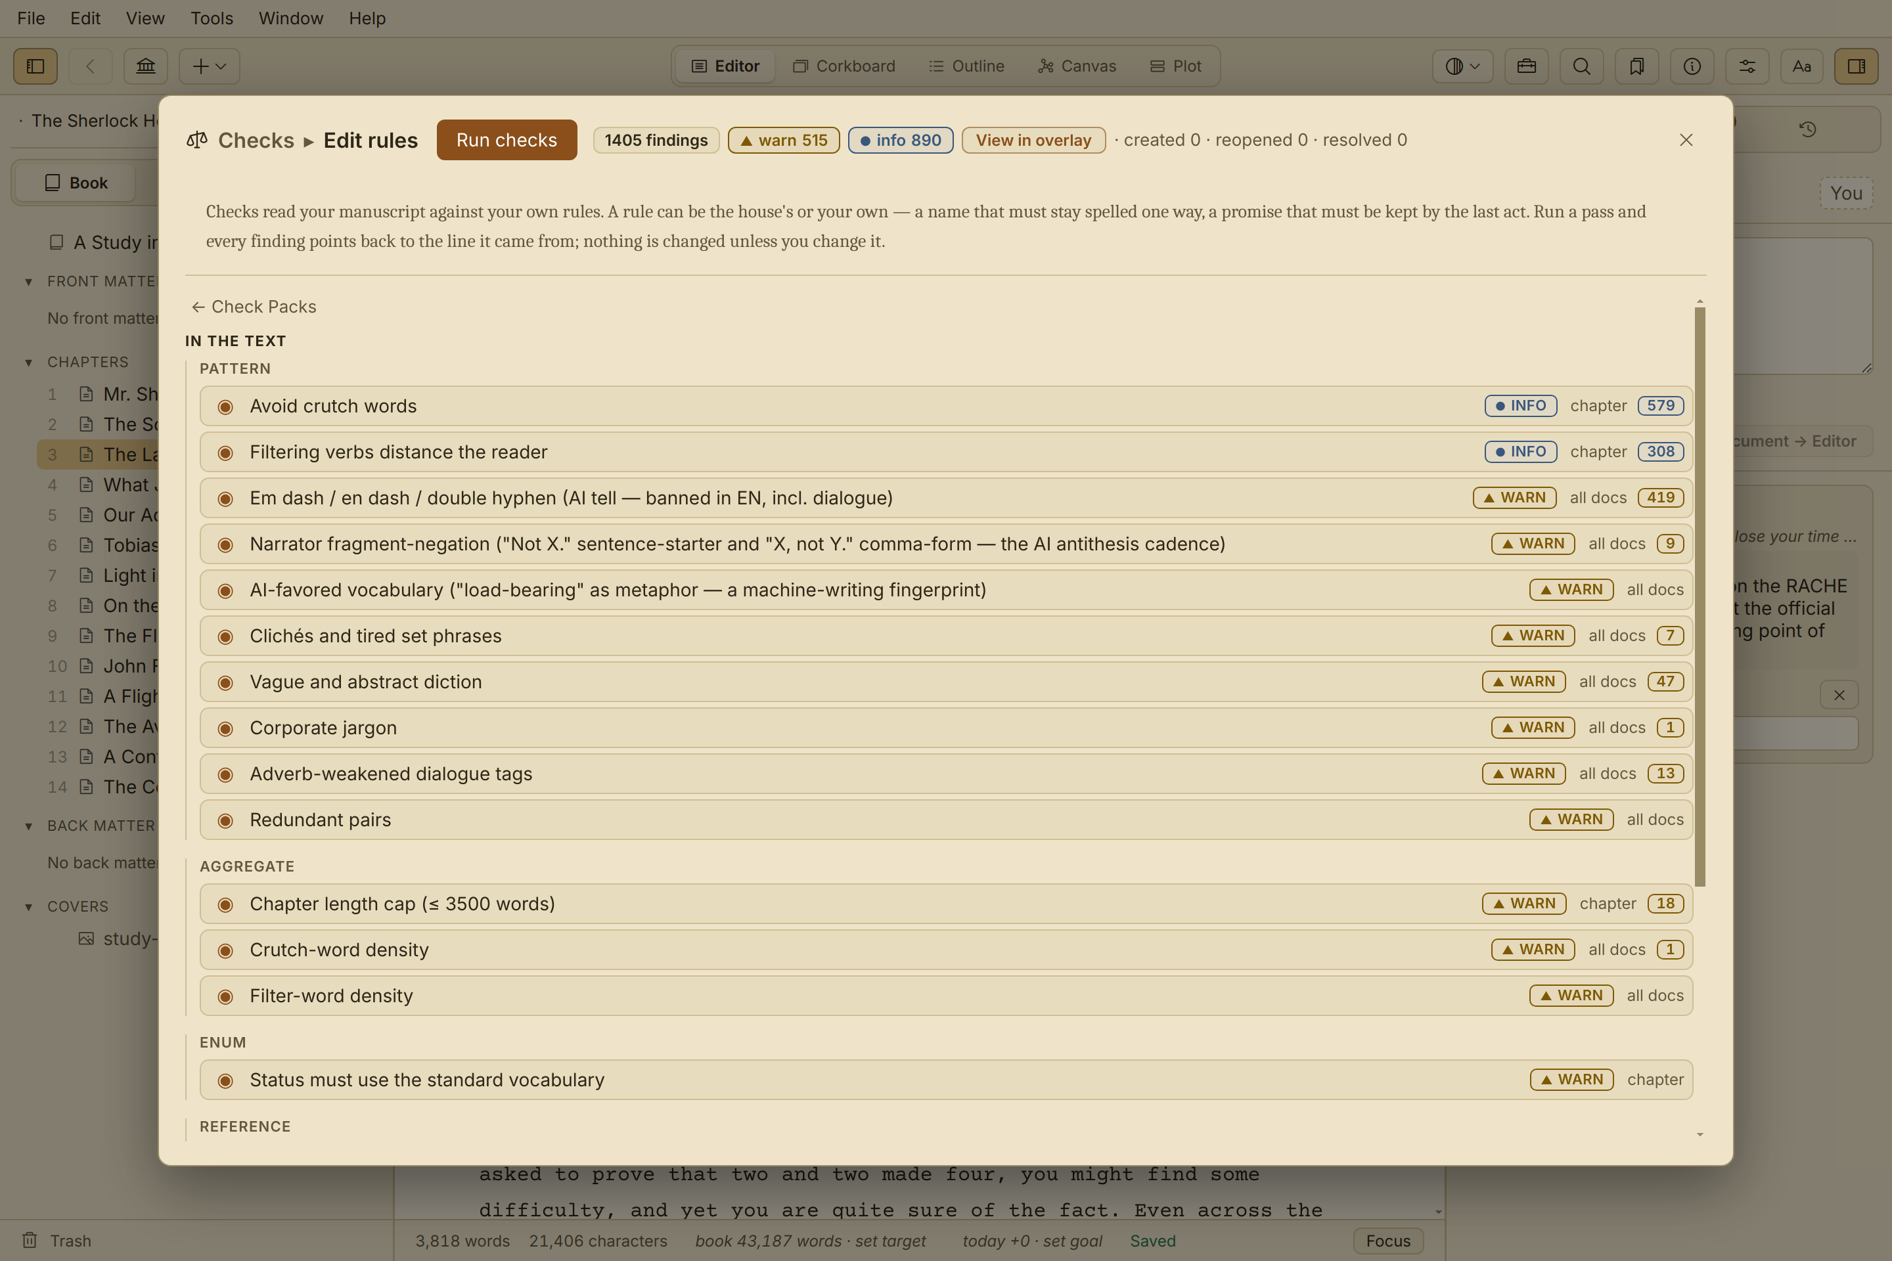Toggle Filtering verbs distance the reader rule
This screenshot has width=1892, height=1261.
tap(225, 452)
